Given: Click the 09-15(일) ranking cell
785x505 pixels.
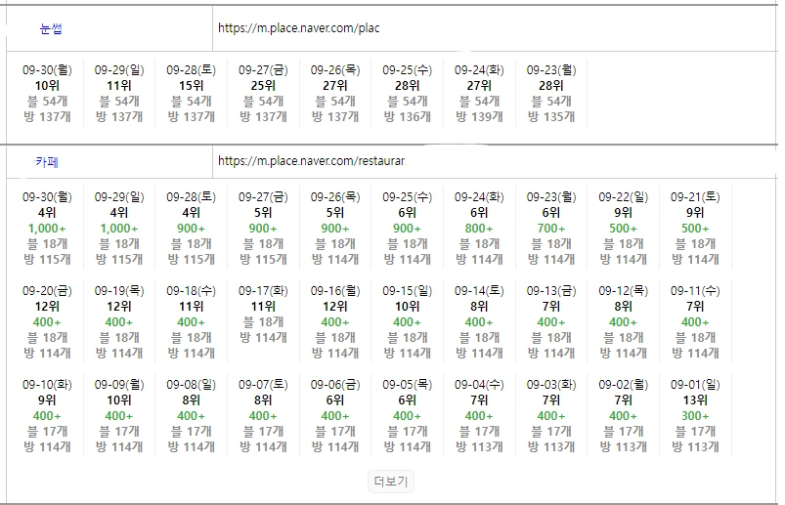Looking at the screenshot, I should [407, 321].
